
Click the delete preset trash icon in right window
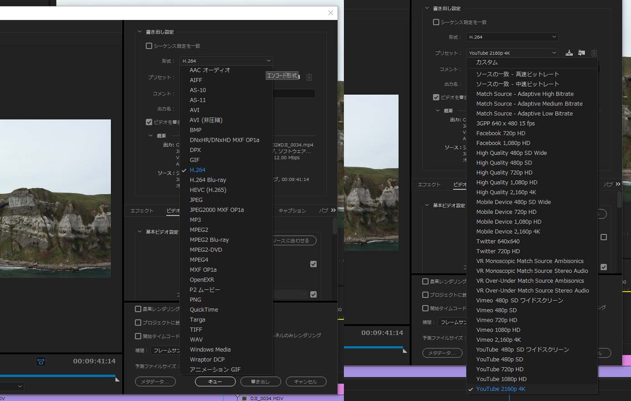(594, 53)
